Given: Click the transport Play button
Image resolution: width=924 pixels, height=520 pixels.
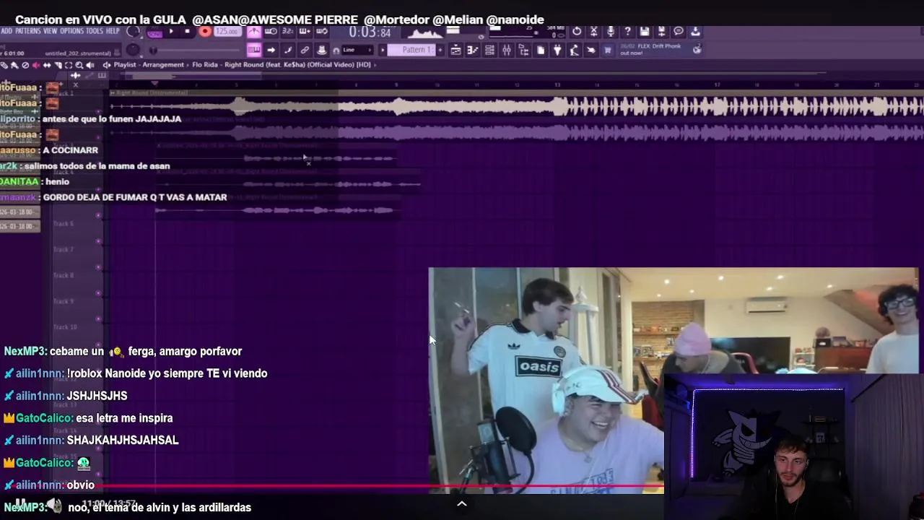Looking at the screenshot, I should click(x=171, y=31).
